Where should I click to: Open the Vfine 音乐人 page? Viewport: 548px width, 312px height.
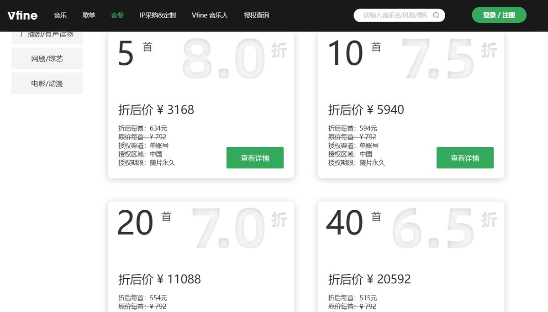[x=210, y=15]
